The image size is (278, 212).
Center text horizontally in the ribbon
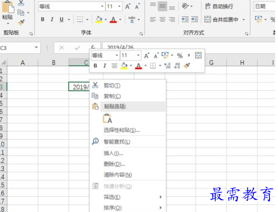click(163, 20)
